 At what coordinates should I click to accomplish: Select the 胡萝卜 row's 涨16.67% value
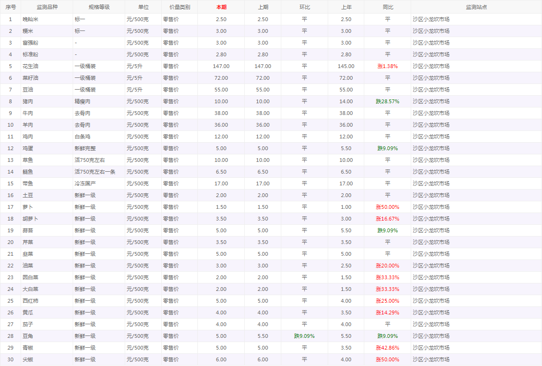point(387,219)
